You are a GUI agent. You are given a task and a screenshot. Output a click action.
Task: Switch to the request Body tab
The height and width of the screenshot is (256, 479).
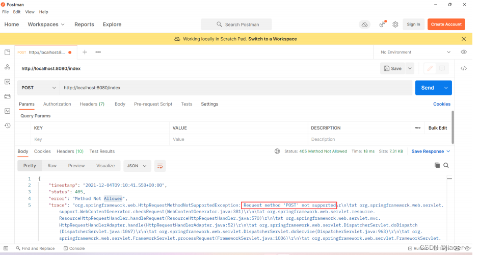(120, 105)
